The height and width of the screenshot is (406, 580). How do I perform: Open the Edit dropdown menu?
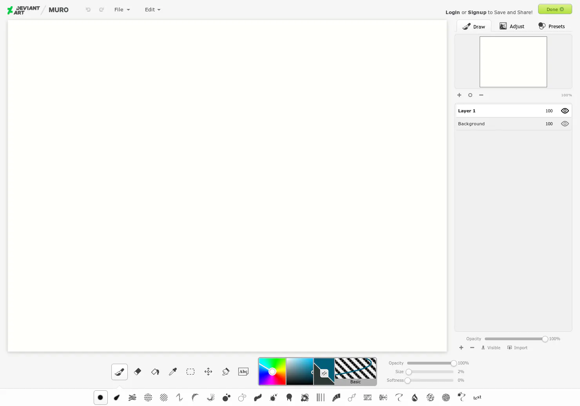tap(152, 9)
